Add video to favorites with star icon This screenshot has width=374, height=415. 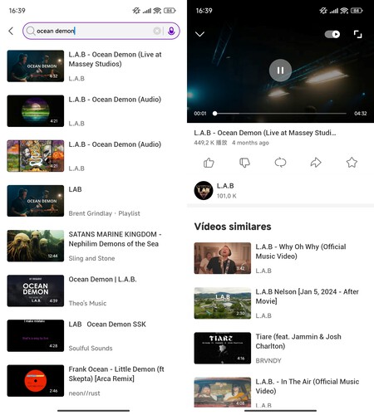352,163
